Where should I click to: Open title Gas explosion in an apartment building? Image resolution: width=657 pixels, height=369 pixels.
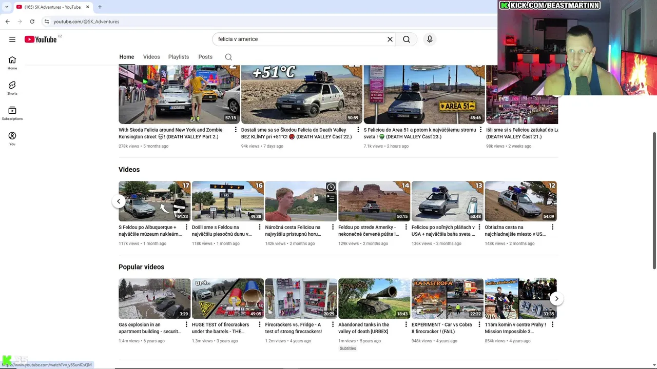point(150,328)
